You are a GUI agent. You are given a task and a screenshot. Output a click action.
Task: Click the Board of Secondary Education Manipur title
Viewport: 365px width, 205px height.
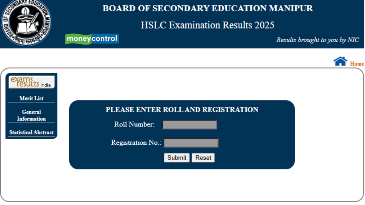208,8
